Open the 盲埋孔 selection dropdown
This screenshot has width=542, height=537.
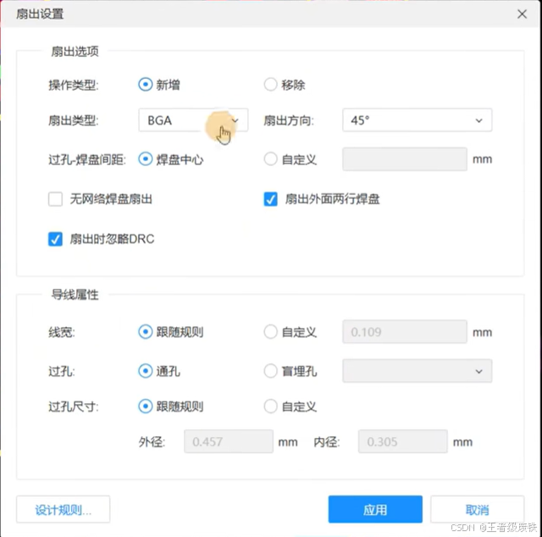418,371
